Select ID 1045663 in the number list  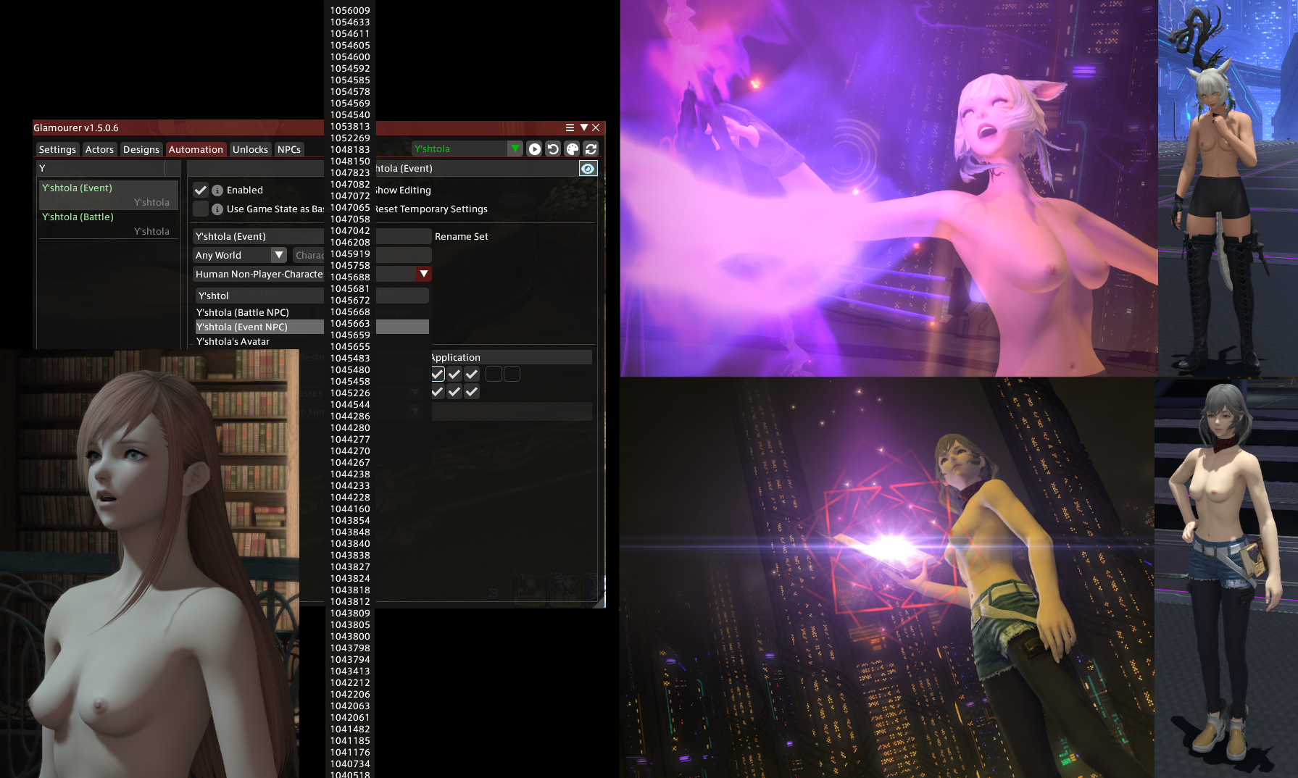[x=350, y=323]
